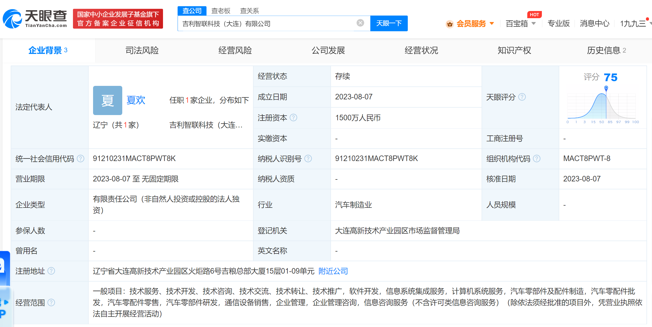This screenshot has width=652, height=327.
Task: Click the Tianyancha logo
Action: click(34, 19)
